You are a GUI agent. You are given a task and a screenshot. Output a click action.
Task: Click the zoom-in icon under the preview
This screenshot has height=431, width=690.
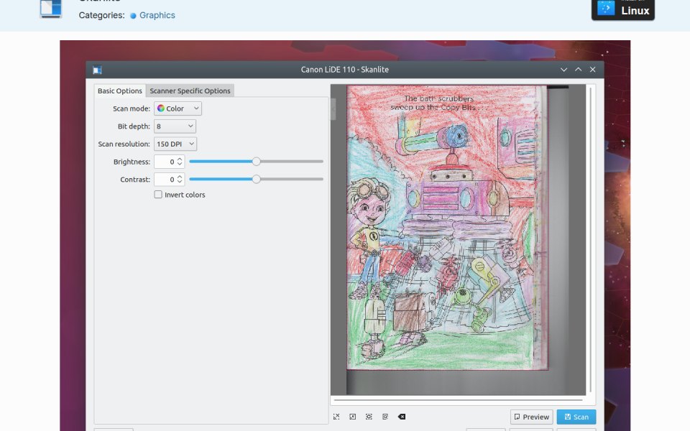[336, 417]
